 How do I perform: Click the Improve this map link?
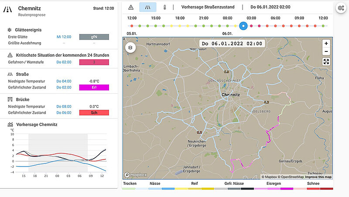[x=318, y=177]
